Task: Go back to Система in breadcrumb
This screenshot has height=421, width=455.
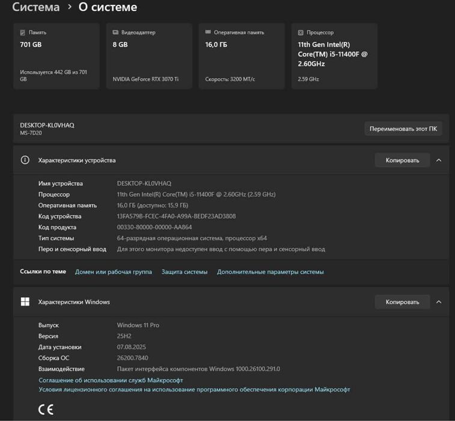Action: 36,8
